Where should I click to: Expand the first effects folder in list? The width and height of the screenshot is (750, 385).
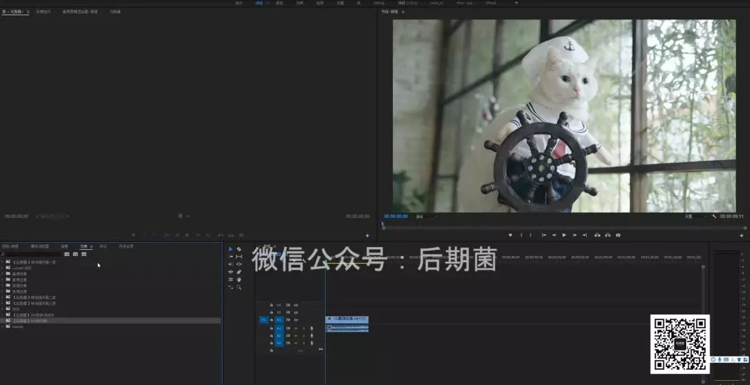click(3, 262)
